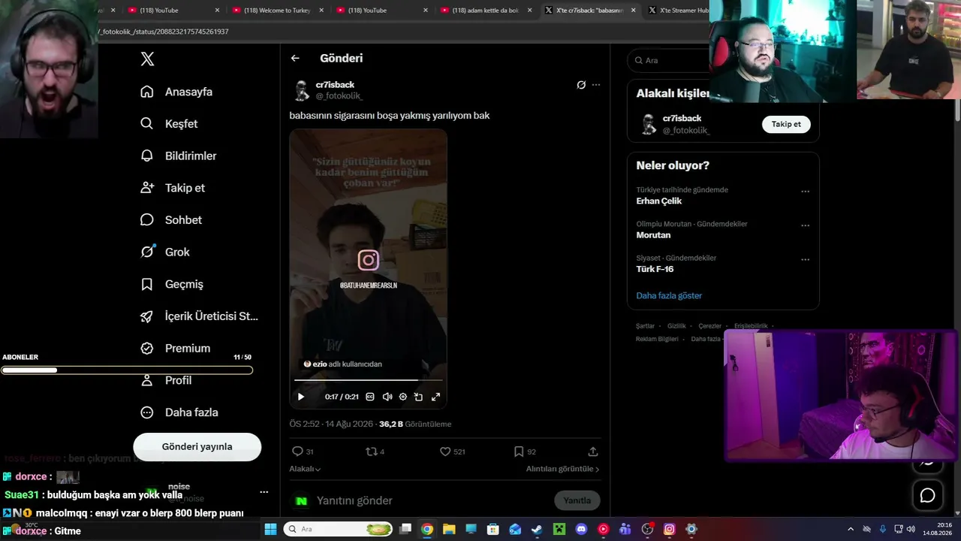Click the X logo in sidebar

point(147,59)
